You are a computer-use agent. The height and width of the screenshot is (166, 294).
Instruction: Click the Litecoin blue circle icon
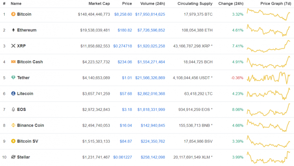coord(13,93)
